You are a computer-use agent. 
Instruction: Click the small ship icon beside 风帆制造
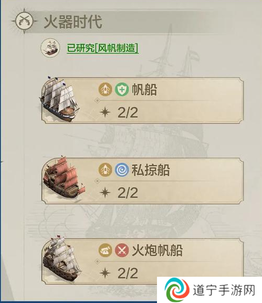click(x=50, y=48)
